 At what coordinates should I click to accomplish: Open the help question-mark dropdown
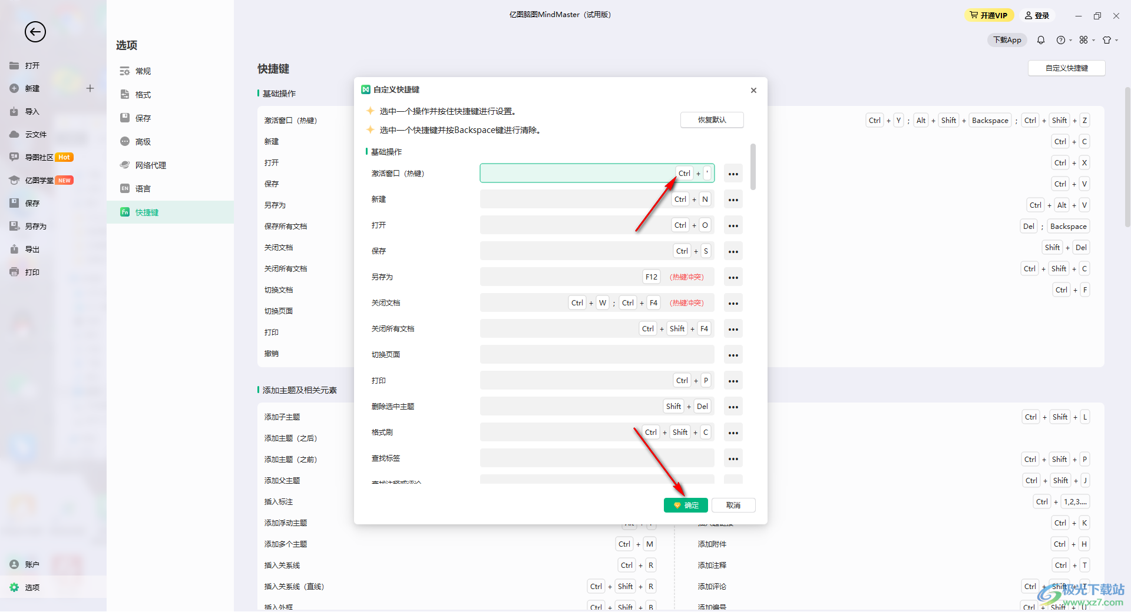click(1064, 40)
